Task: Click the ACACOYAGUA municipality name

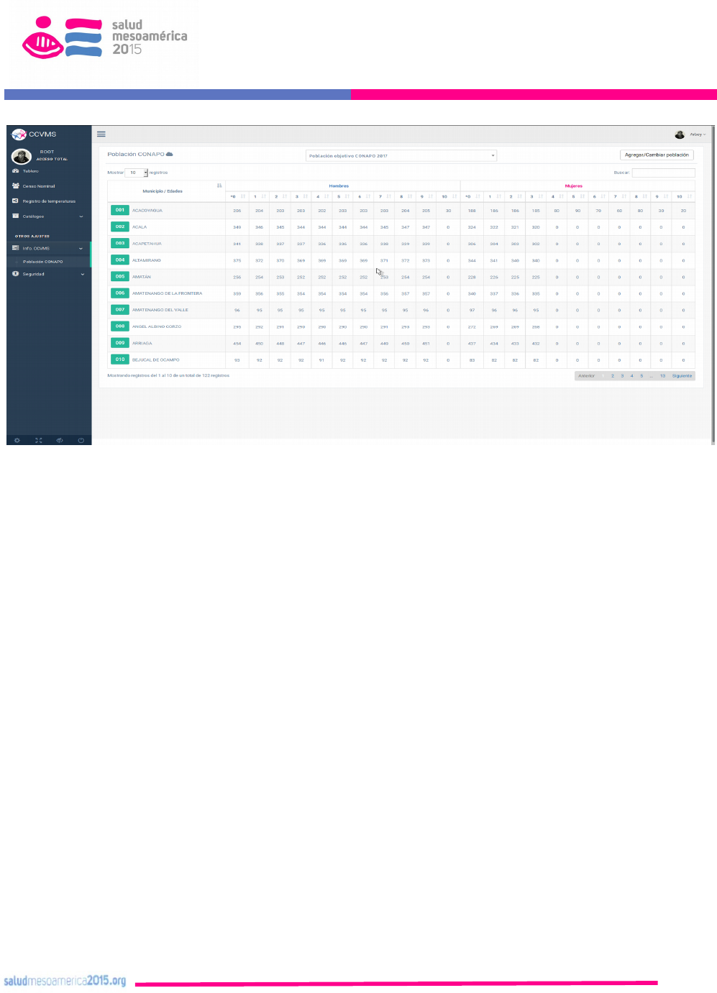Action: point(147,211)
